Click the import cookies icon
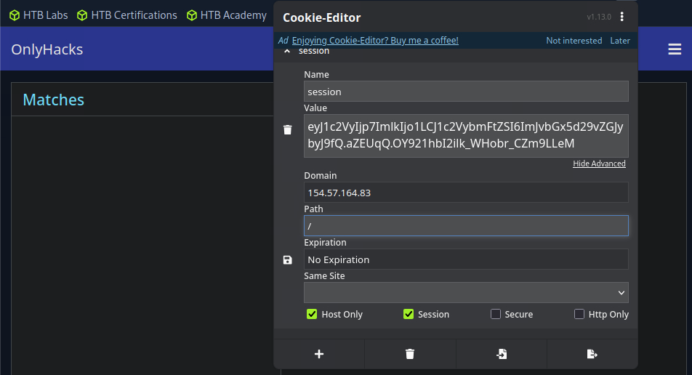This screenshot has height=375, width=692. pos(502,354)
